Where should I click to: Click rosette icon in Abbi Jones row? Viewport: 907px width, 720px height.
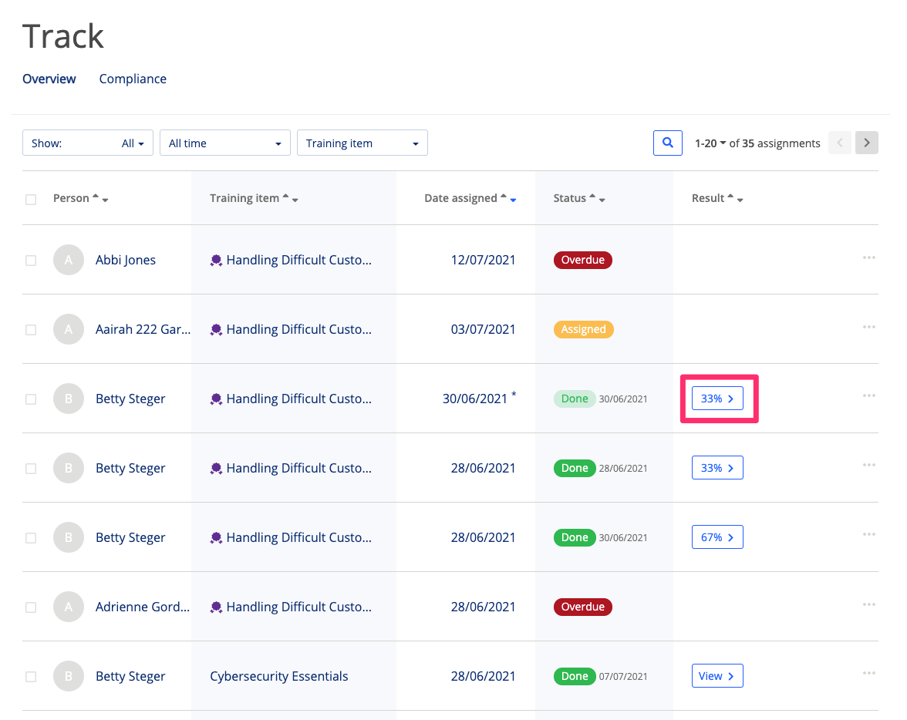click(216, 261)
